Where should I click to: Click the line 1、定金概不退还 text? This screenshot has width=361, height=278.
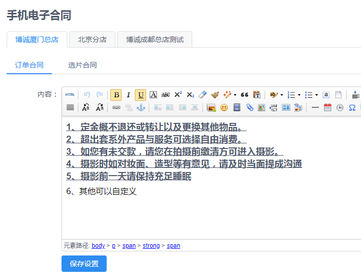pos(156,127)
